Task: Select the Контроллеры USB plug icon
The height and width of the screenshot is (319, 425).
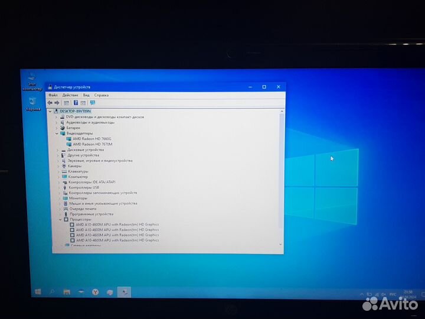Action: point(65,187)
